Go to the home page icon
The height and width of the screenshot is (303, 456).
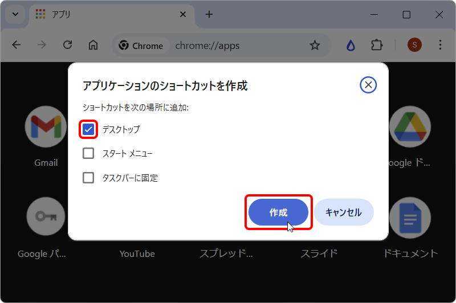tap(93, 46)
